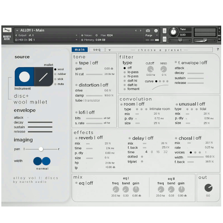Enable the unusual convolution
This screenshot has width=223, height=223.
[x=177, y=104]
